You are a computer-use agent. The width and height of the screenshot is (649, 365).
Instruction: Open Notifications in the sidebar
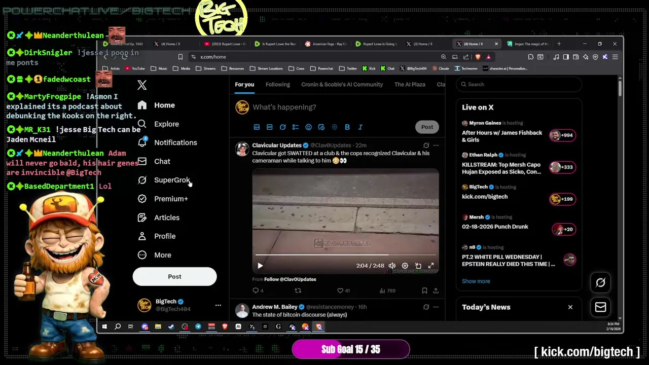click(167, 142)
